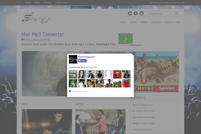The image size is (201, 134).
Task: Open the Facebook page icon in header
Action: click(136, 13)
